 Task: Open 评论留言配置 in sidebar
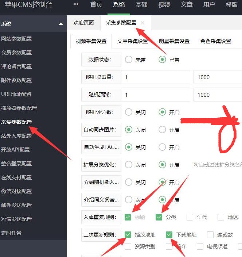[16, 66]
